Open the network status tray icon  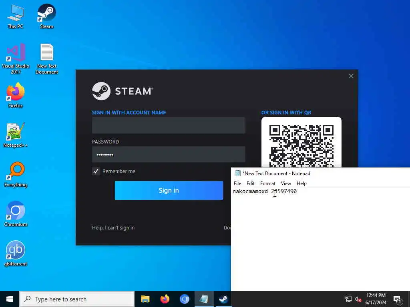point(349,299)
